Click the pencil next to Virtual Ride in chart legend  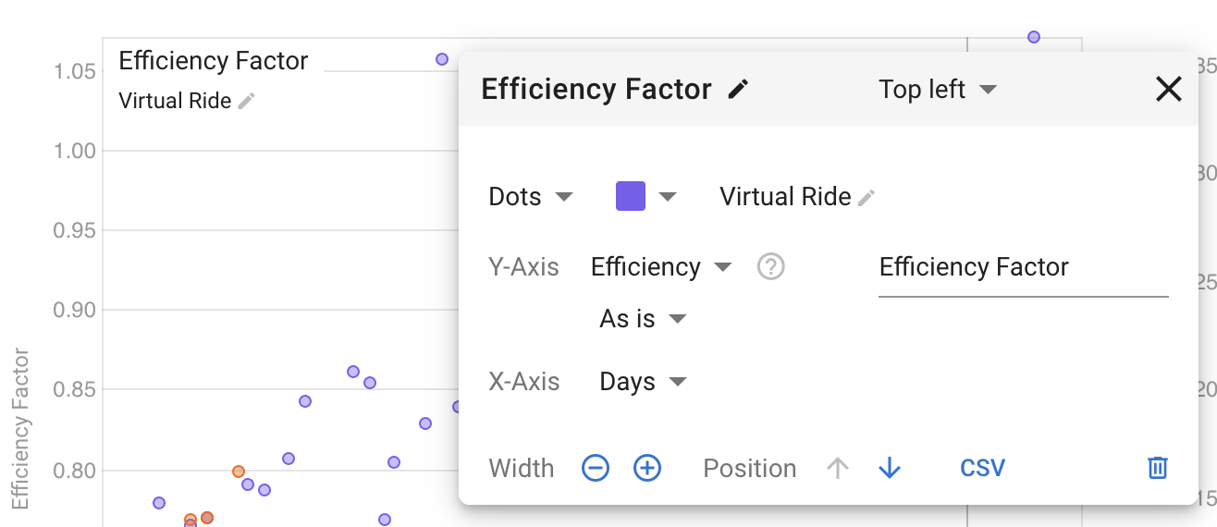click(x=246, y=102)
